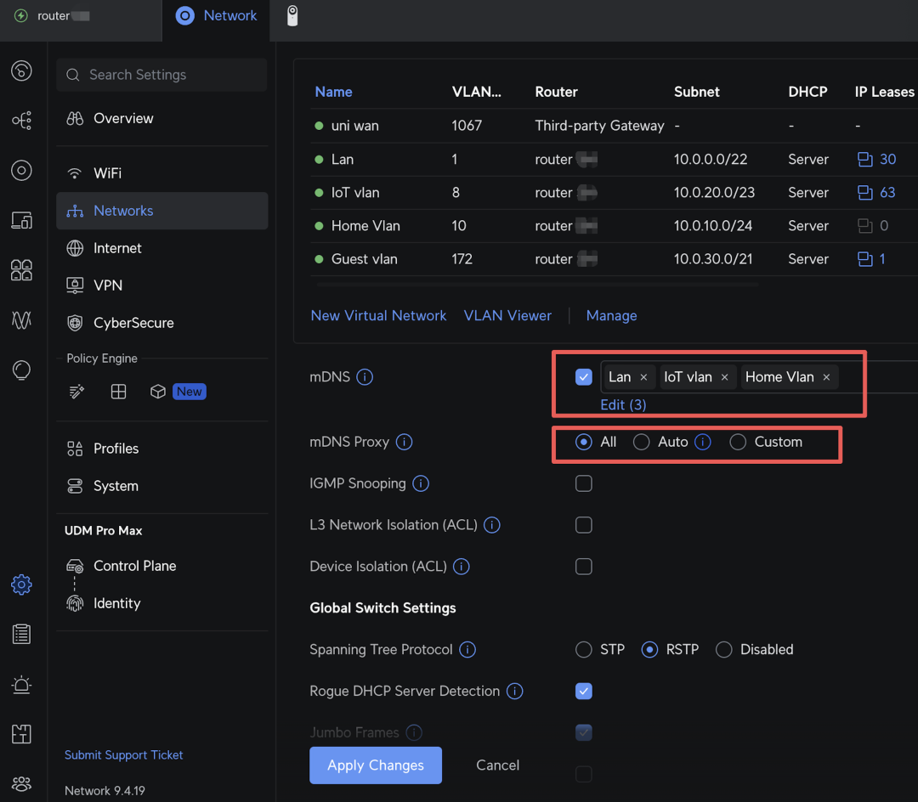The width and height of the screenshot is (918, 802).
Task: Select the Custom mDNS Proxy option
Action: (738, 442)
